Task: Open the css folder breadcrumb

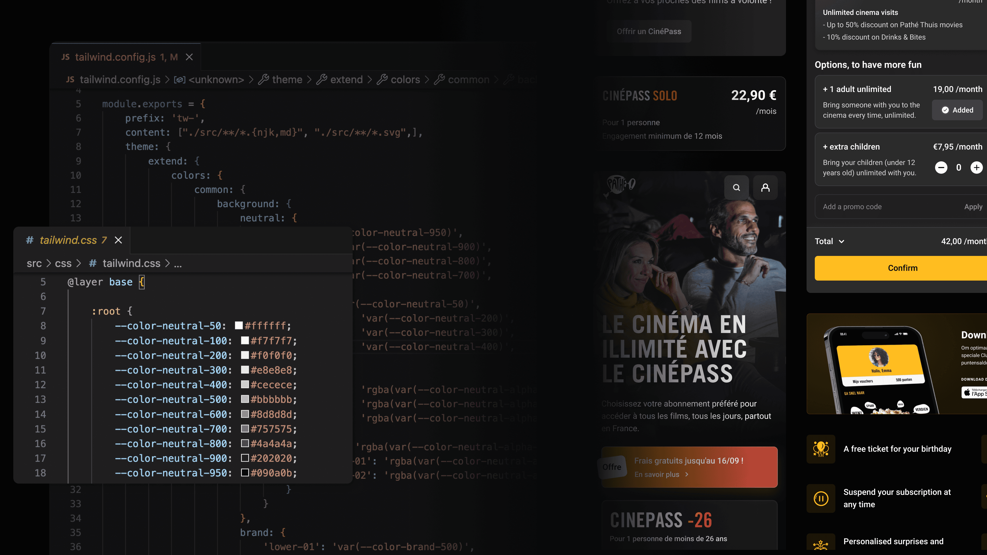Action: (63, 263)
